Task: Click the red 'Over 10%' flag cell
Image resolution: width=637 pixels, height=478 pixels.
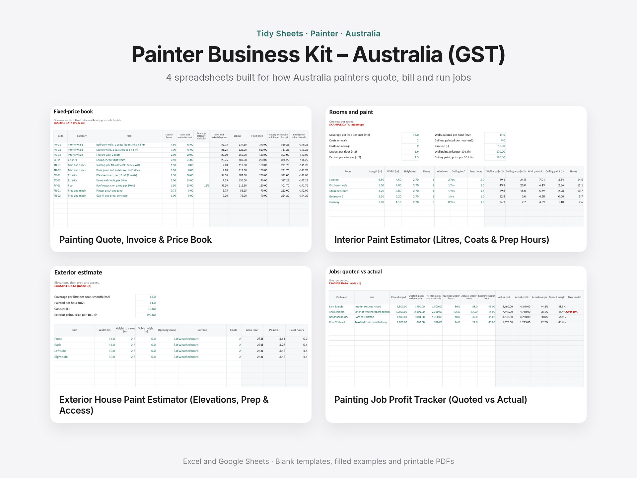Action: [574, 312]
